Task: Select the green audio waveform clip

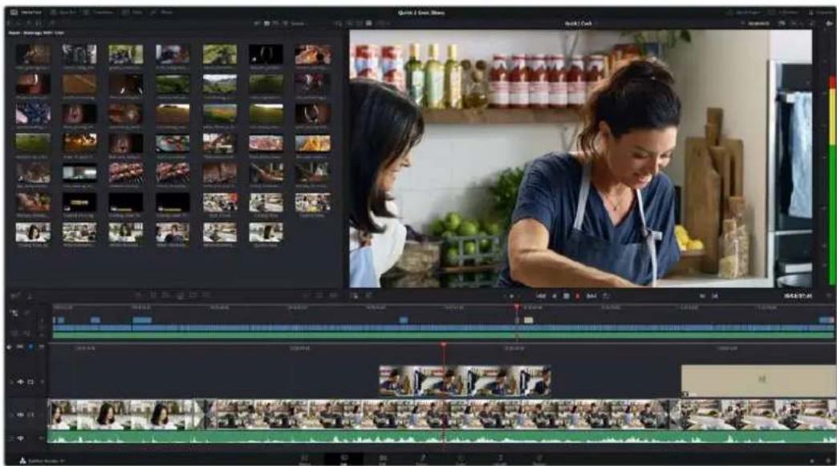Action: pos(442,437)
